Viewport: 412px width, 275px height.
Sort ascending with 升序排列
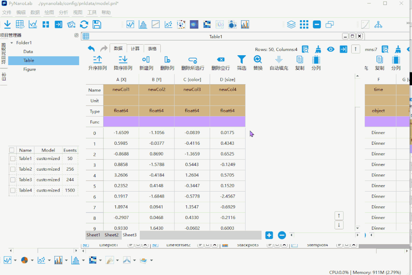(x=97, y=63)
